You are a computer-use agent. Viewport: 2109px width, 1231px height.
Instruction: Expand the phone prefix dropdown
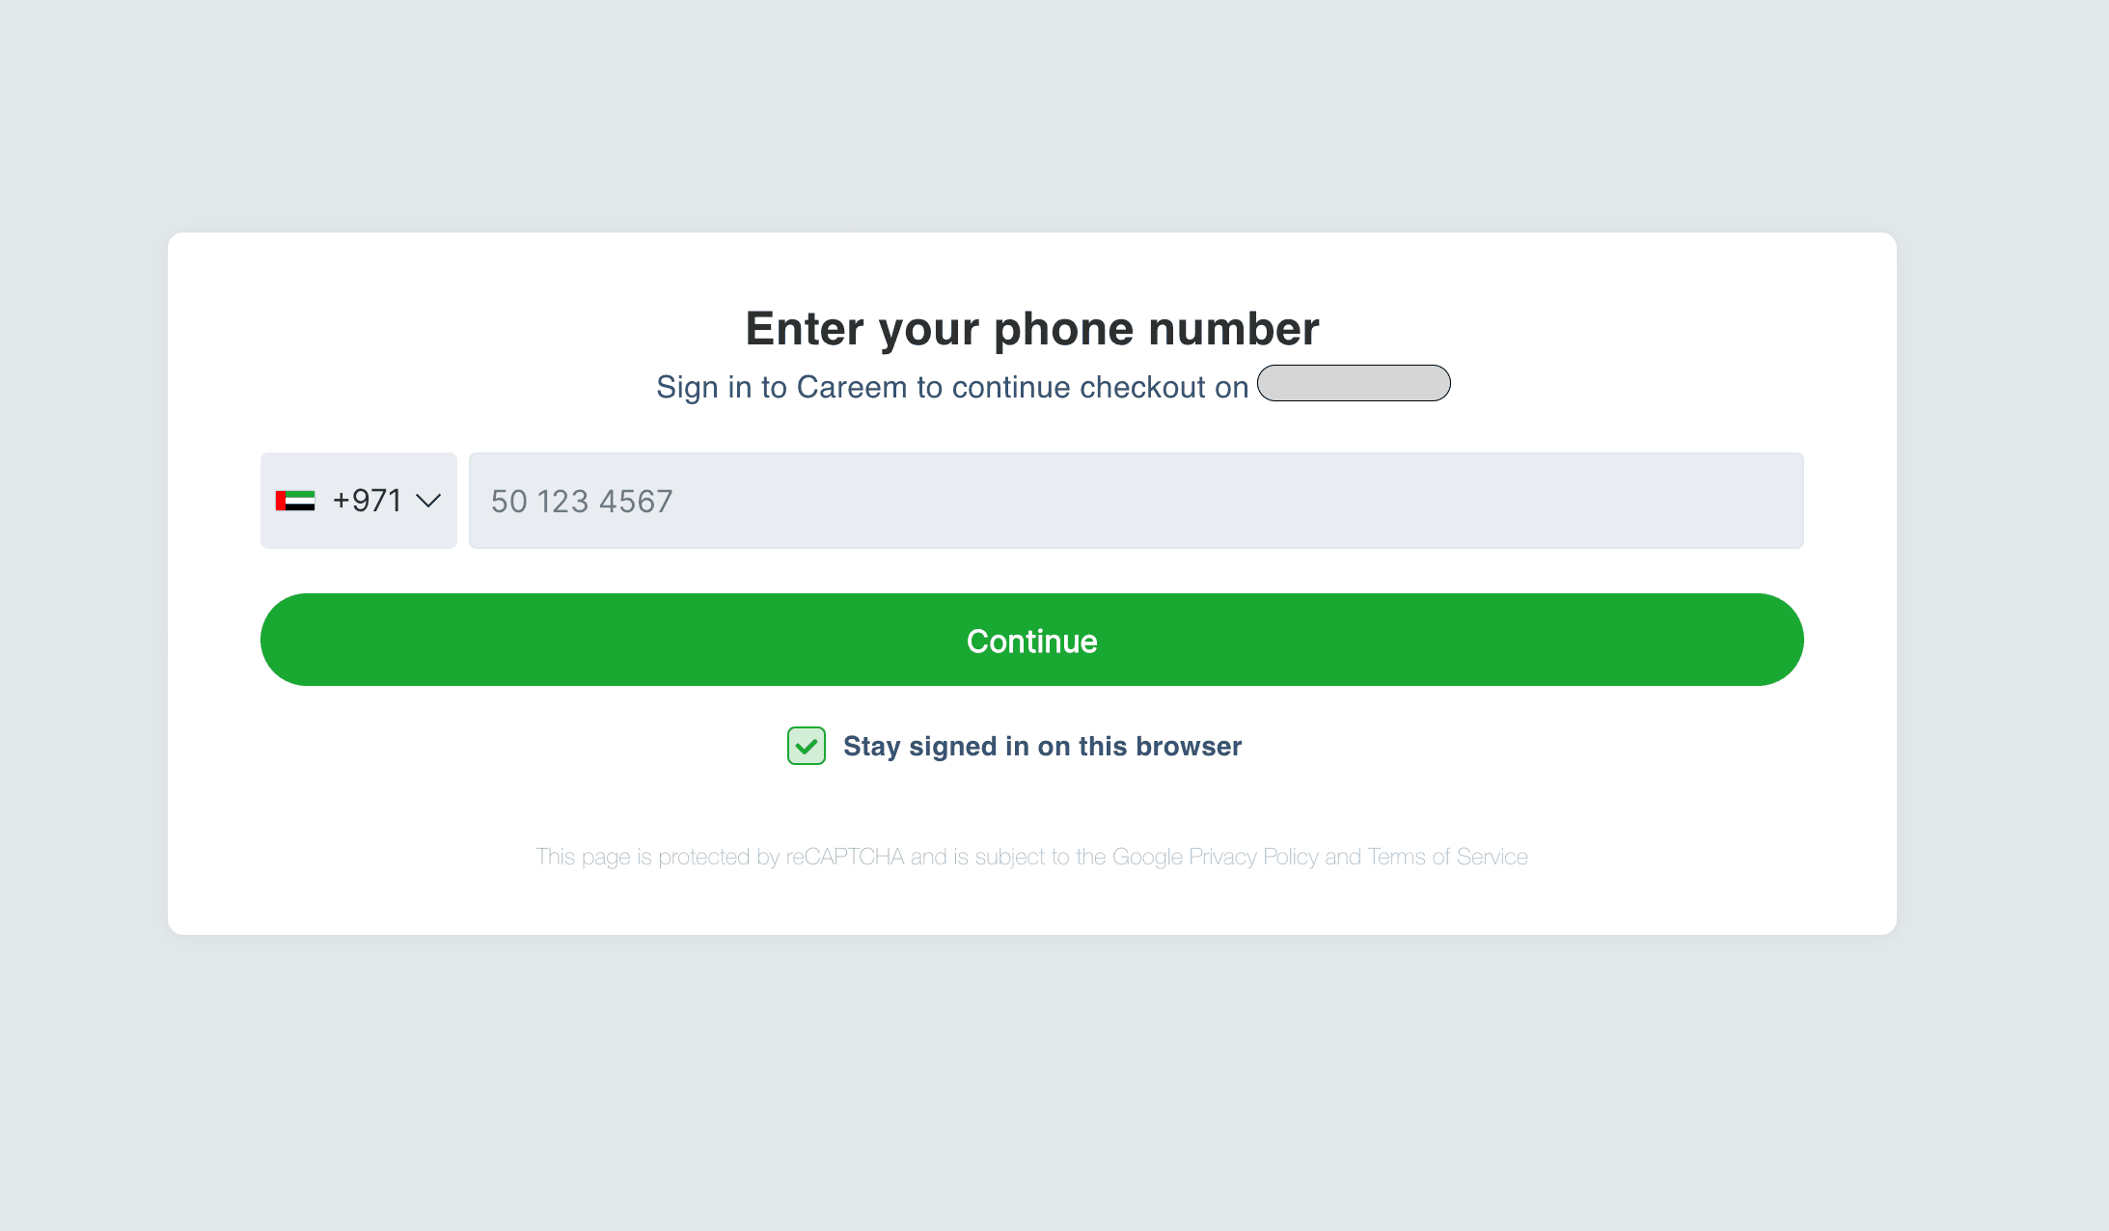pos(358,501)
